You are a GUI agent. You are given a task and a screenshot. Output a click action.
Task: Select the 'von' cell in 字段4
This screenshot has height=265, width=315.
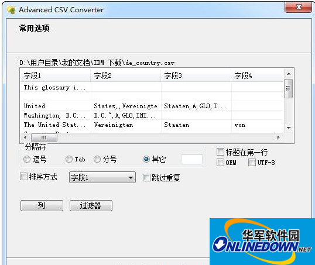click(258, 125)
